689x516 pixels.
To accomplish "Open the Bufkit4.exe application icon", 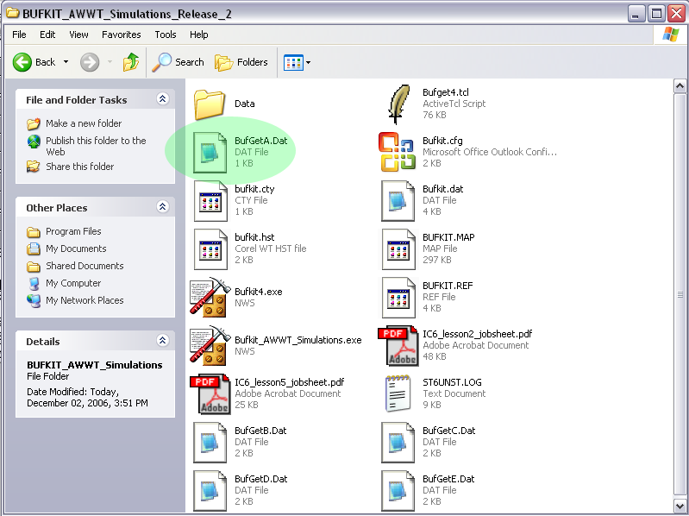I will [209, 298].
